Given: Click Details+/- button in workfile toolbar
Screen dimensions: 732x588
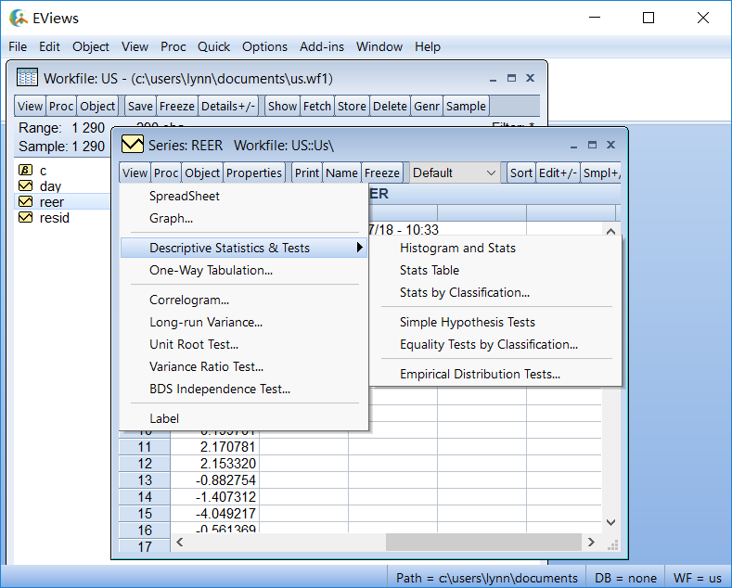Looking at the screenshot, I should (228, 106).
